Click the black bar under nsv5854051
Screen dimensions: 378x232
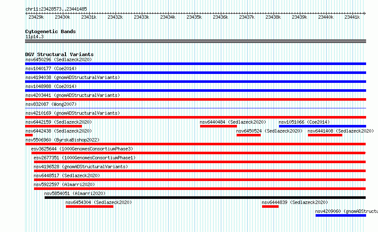click(205, 198)
